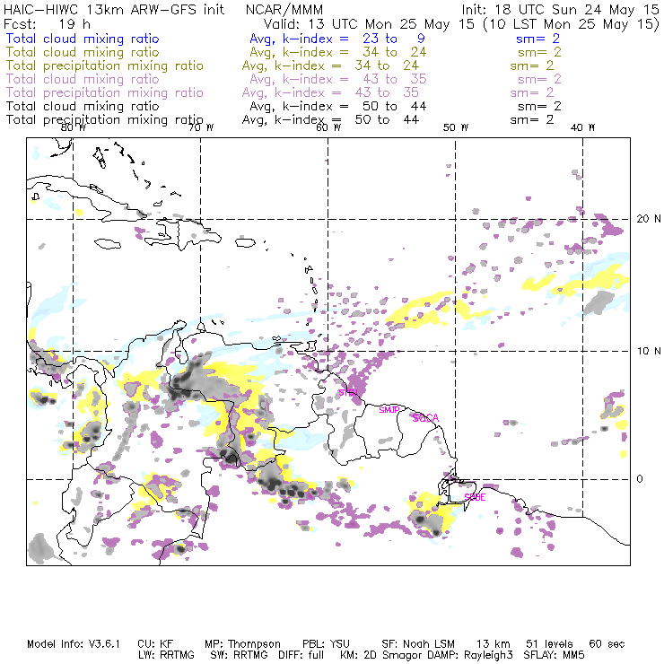Click the "SOCA" station marker on the map
This screenshot has height=664, width=664.
coord(425,418)
